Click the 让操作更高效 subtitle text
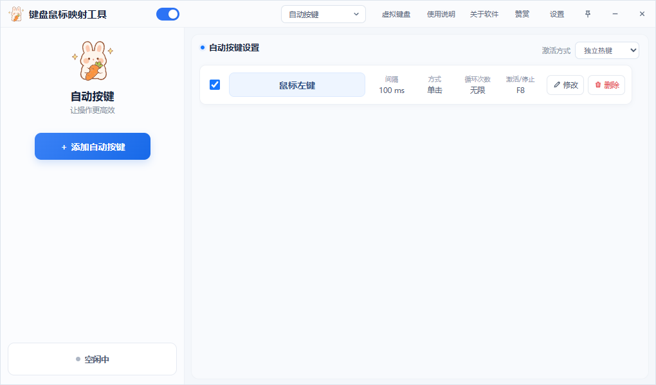 coord(93,110)
